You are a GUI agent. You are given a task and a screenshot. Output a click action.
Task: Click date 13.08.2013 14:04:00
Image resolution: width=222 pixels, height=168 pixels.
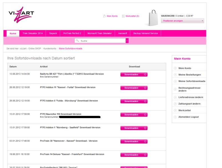(19, 74)
